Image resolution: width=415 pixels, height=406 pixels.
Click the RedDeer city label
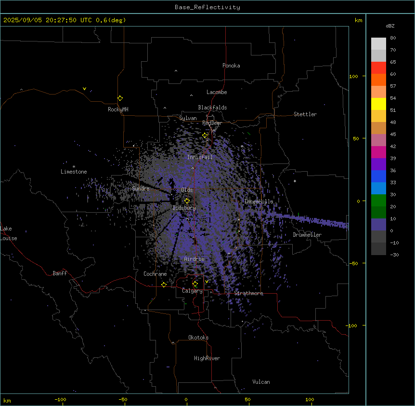point(212,123)
